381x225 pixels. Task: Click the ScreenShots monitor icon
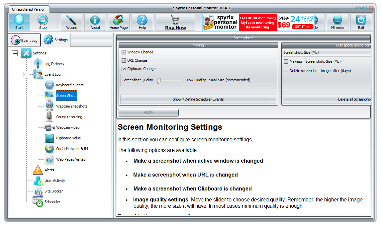(49, 95)
